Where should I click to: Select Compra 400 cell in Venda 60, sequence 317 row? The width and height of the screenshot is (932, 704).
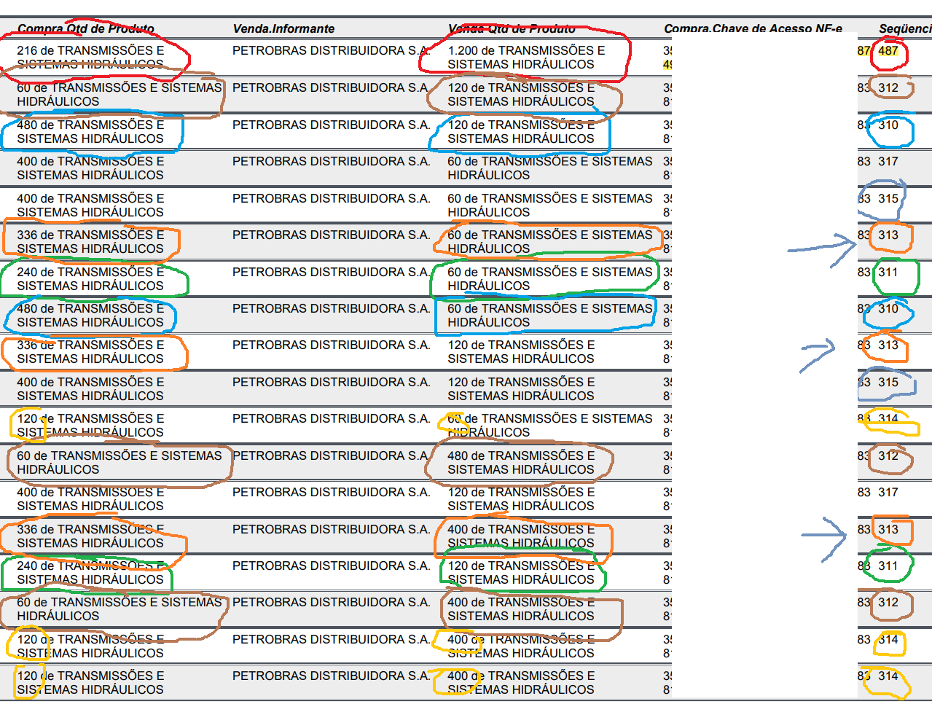90,168
